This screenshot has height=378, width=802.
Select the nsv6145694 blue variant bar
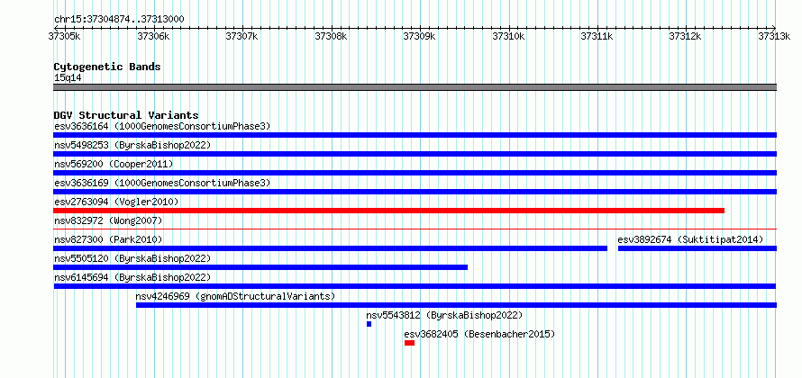[415, 286]
